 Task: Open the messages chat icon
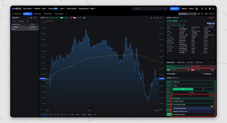[202, 9]
